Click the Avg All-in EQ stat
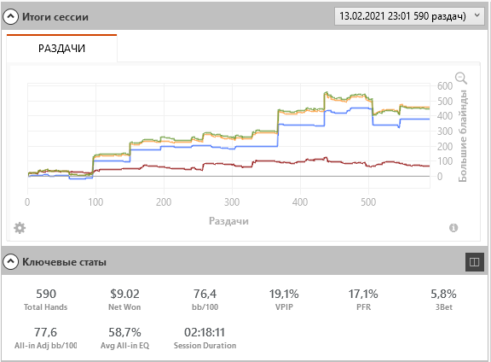 pos(124,338)
